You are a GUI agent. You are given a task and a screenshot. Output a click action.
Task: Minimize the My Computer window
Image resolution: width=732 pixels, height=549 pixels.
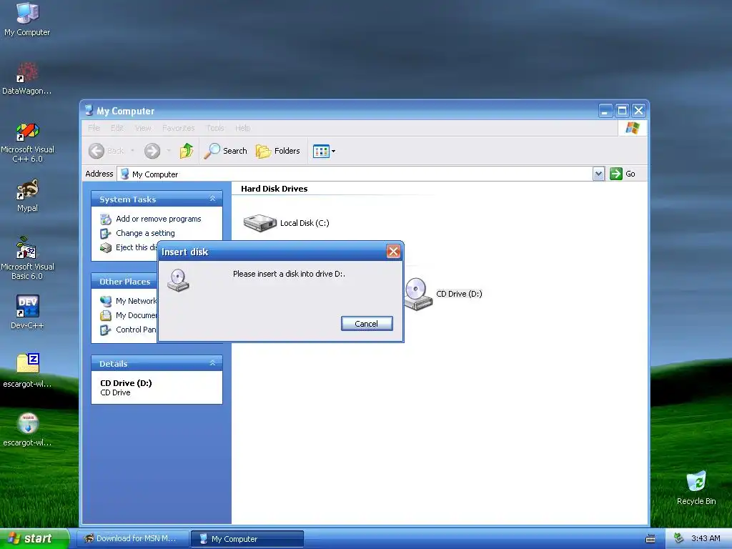(x=605, y=111)
